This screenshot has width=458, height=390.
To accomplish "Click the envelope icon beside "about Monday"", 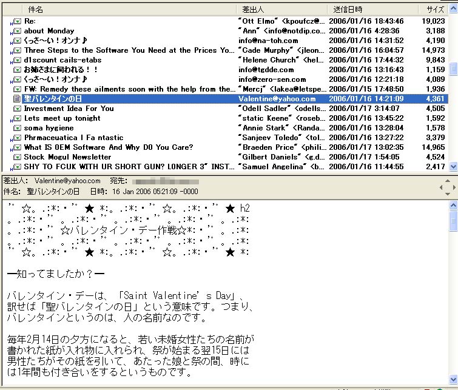I will [17, 31].
